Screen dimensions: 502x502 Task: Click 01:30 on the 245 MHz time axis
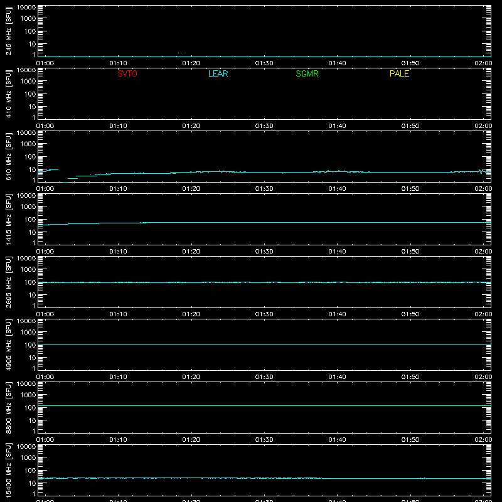(264, 63)
